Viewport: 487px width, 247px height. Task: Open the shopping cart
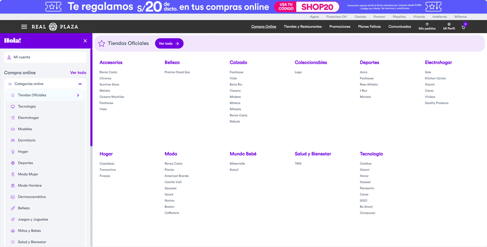pos(463,27)
